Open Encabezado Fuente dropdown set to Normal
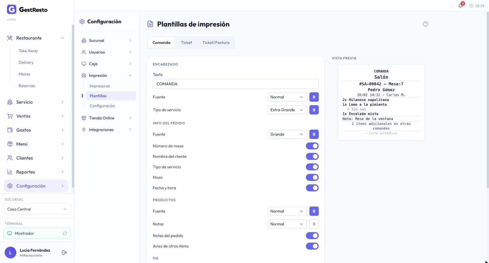 [x=287, y=97]
